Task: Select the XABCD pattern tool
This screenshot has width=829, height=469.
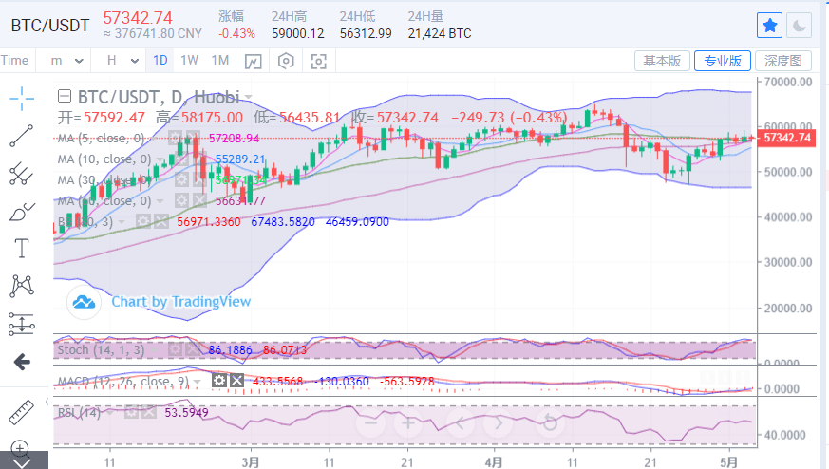Action: [22, 286]
